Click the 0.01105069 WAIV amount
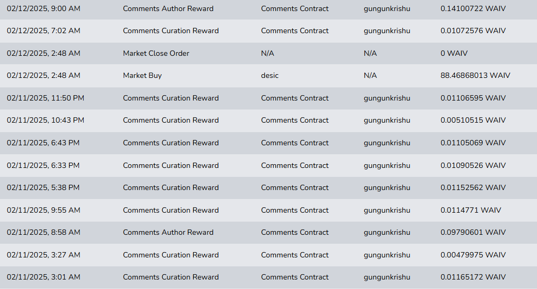537x289 pixels. click(473, 143)
